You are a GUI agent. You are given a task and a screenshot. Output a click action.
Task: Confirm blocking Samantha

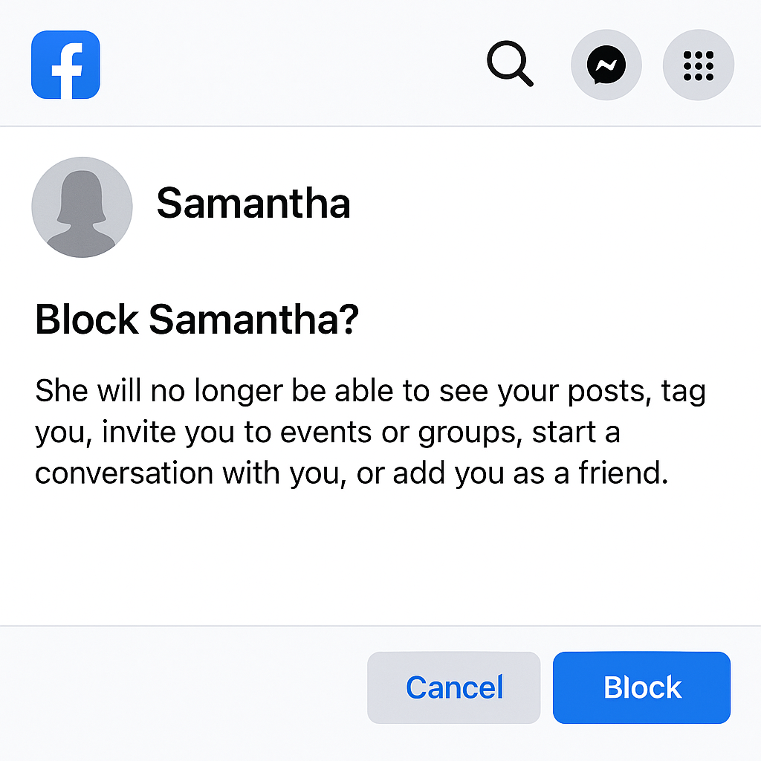[x=641, y=687]
